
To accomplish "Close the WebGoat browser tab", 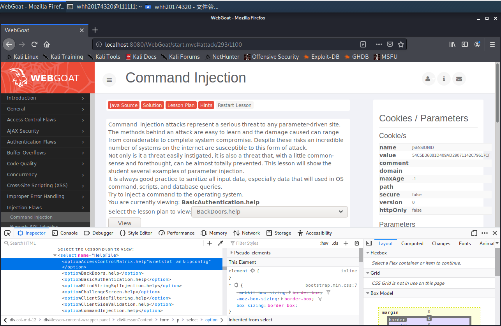I will tap(82, 30).
